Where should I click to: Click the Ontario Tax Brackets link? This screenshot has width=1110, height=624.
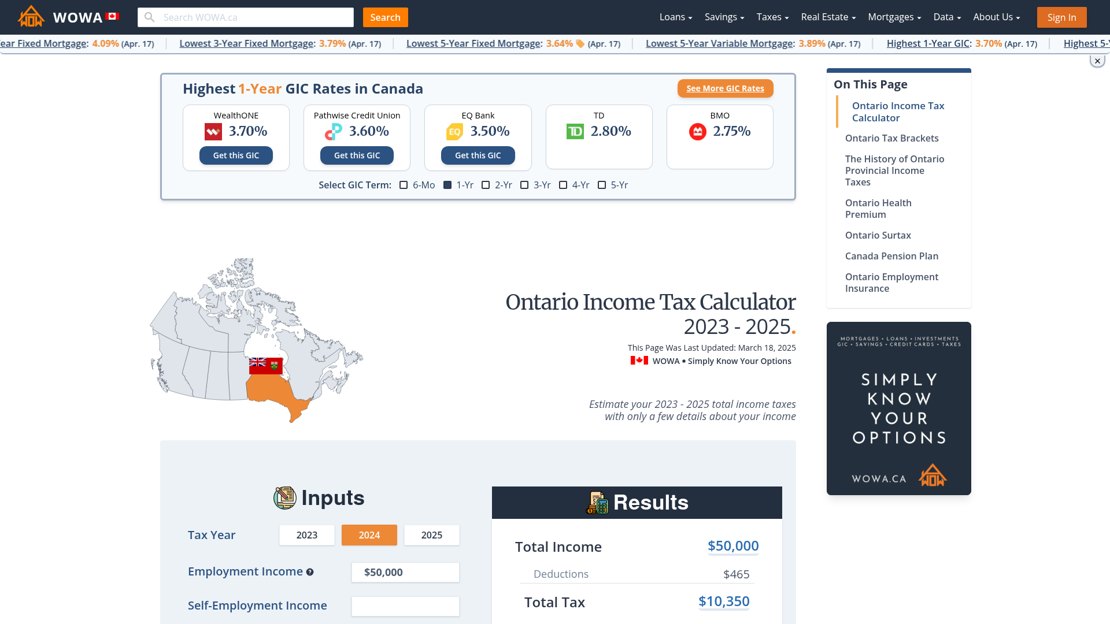[892, 138]
